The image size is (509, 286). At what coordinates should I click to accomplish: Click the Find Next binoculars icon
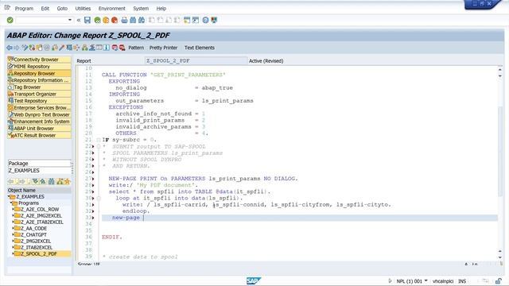pos(142,20)
